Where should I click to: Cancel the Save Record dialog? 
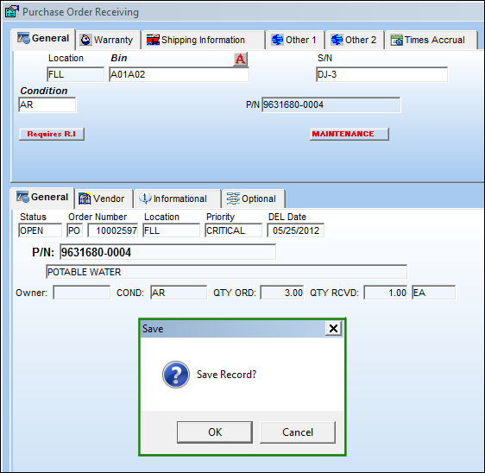pos(298,432)
